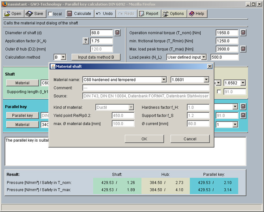Click question mark next to application factor
264x212 pixels.
pyautogui.click(x=85, y=41)
